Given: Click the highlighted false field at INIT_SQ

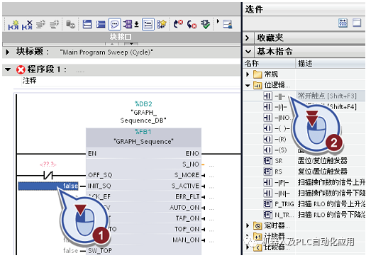Looking at the screenshot, I should [x=48, y=186].
